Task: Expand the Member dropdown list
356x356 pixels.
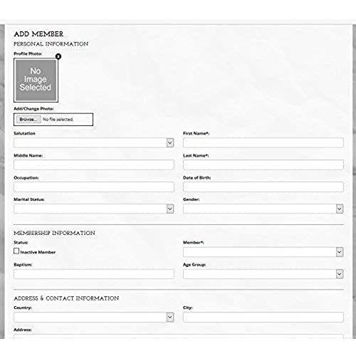Action: [263, 252]
